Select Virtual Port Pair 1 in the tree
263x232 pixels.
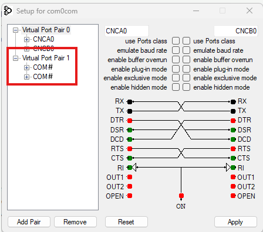point(46,58)
